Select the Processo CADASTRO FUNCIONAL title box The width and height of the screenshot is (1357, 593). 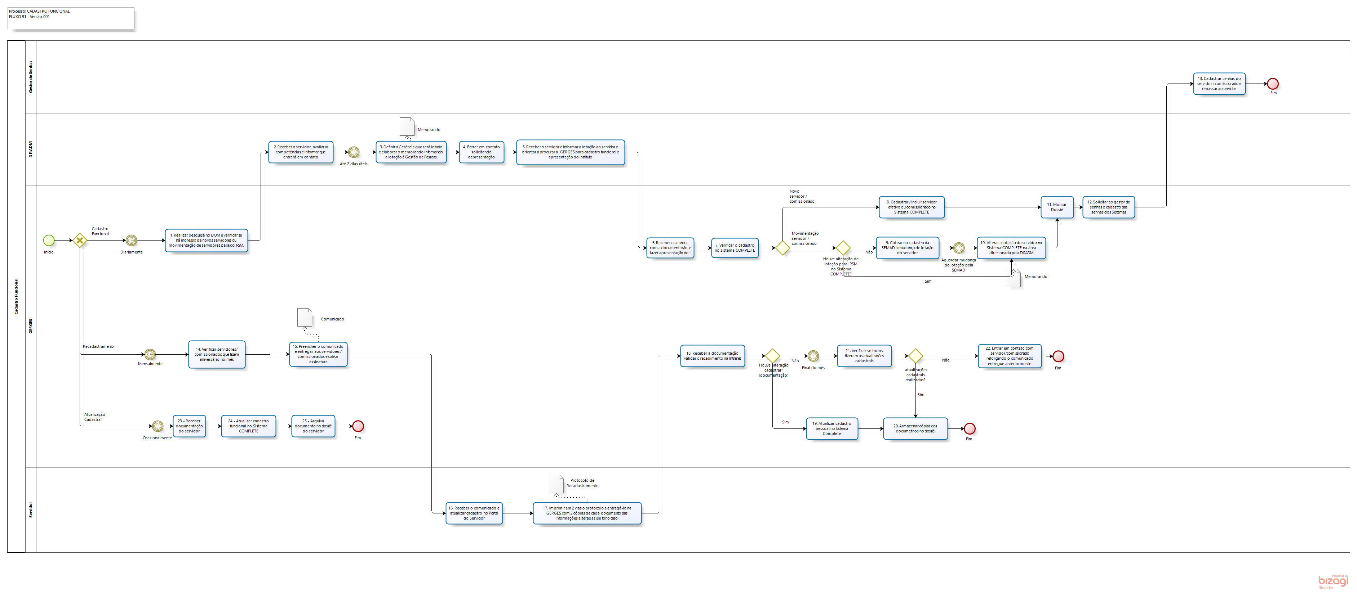click(71, 18)
